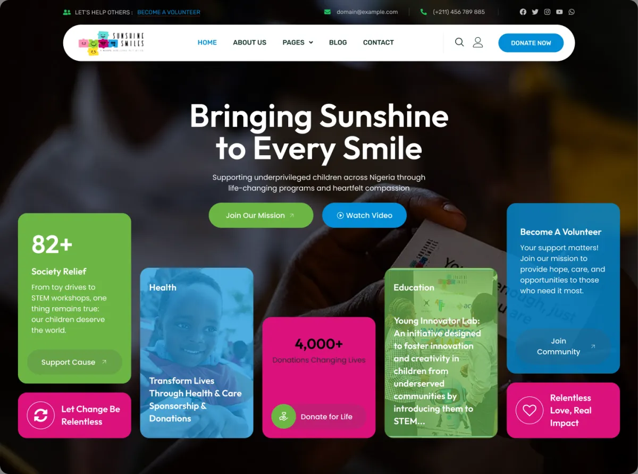The height and width of the screenshot is (474, 638).
Task: Click the user account icon
Action: (478, 43)
